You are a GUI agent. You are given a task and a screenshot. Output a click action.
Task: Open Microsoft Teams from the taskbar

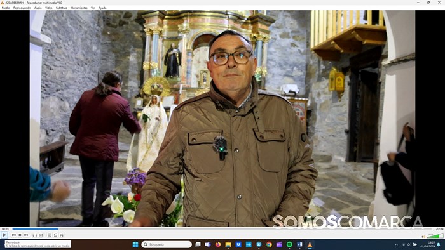(208, 244)
